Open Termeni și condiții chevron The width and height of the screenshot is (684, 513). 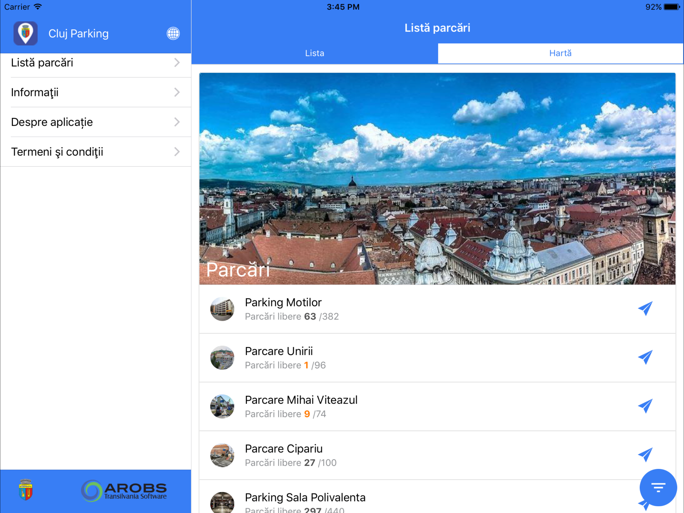[x=177, y=152]
